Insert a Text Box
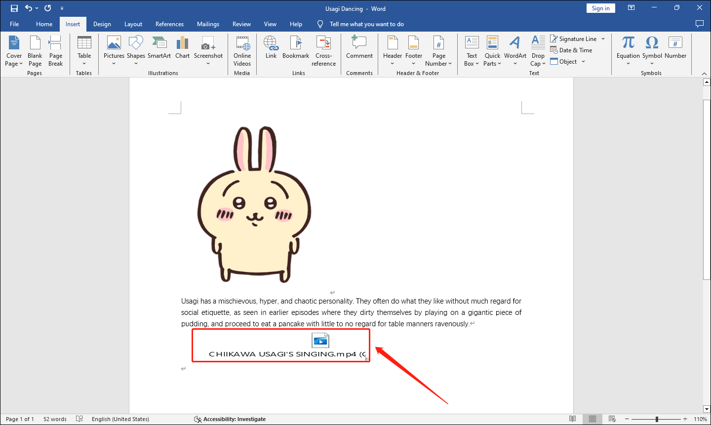Image resolution: width=711 pixels, height=425 pixels. coord(472,50)
